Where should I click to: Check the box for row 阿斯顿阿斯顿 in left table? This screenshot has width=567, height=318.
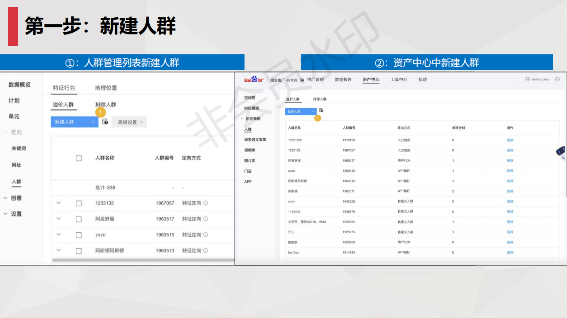coord(79,251)
